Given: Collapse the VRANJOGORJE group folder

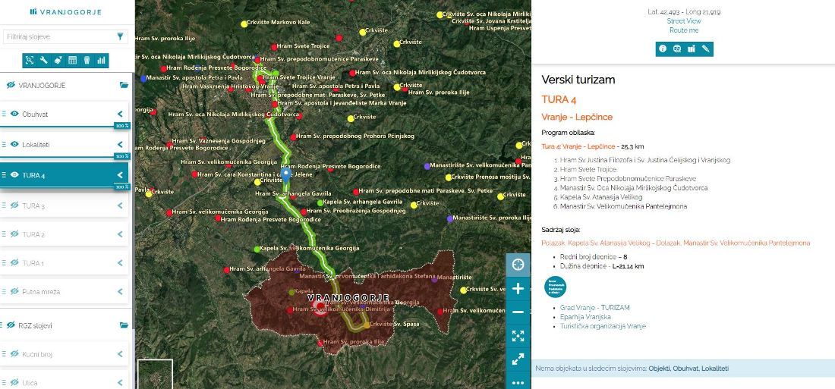Looking at the screenshot, I should click(124, 86).
